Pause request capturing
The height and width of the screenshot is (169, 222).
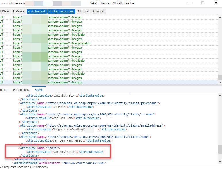18,11
